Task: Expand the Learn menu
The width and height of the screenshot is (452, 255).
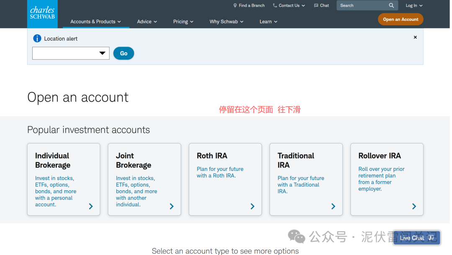Action: (x=268, y=22)
